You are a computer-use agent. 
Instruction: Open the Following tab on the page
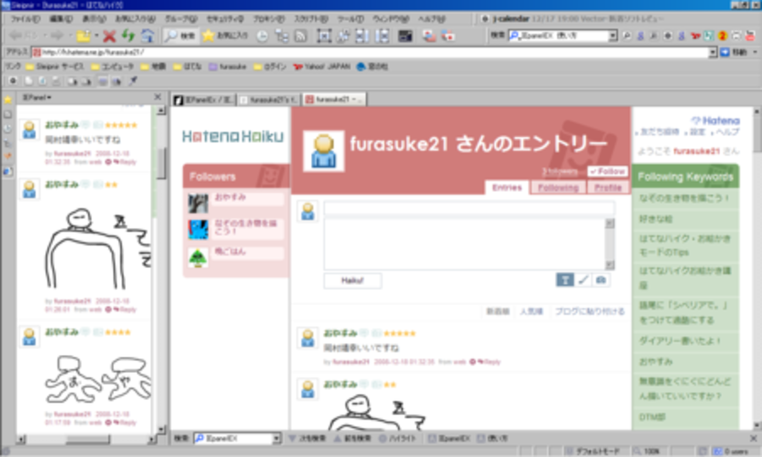tap(558, 187)
